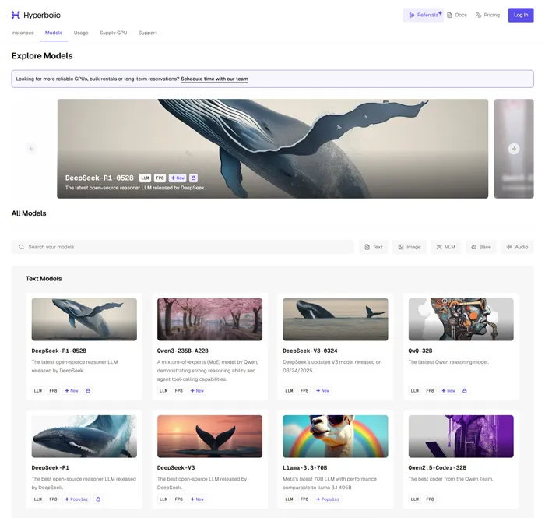Click the lock icon on DeepSeek-R1-0528 card
The height and width of the screenshot is (518, 545).
88,391
